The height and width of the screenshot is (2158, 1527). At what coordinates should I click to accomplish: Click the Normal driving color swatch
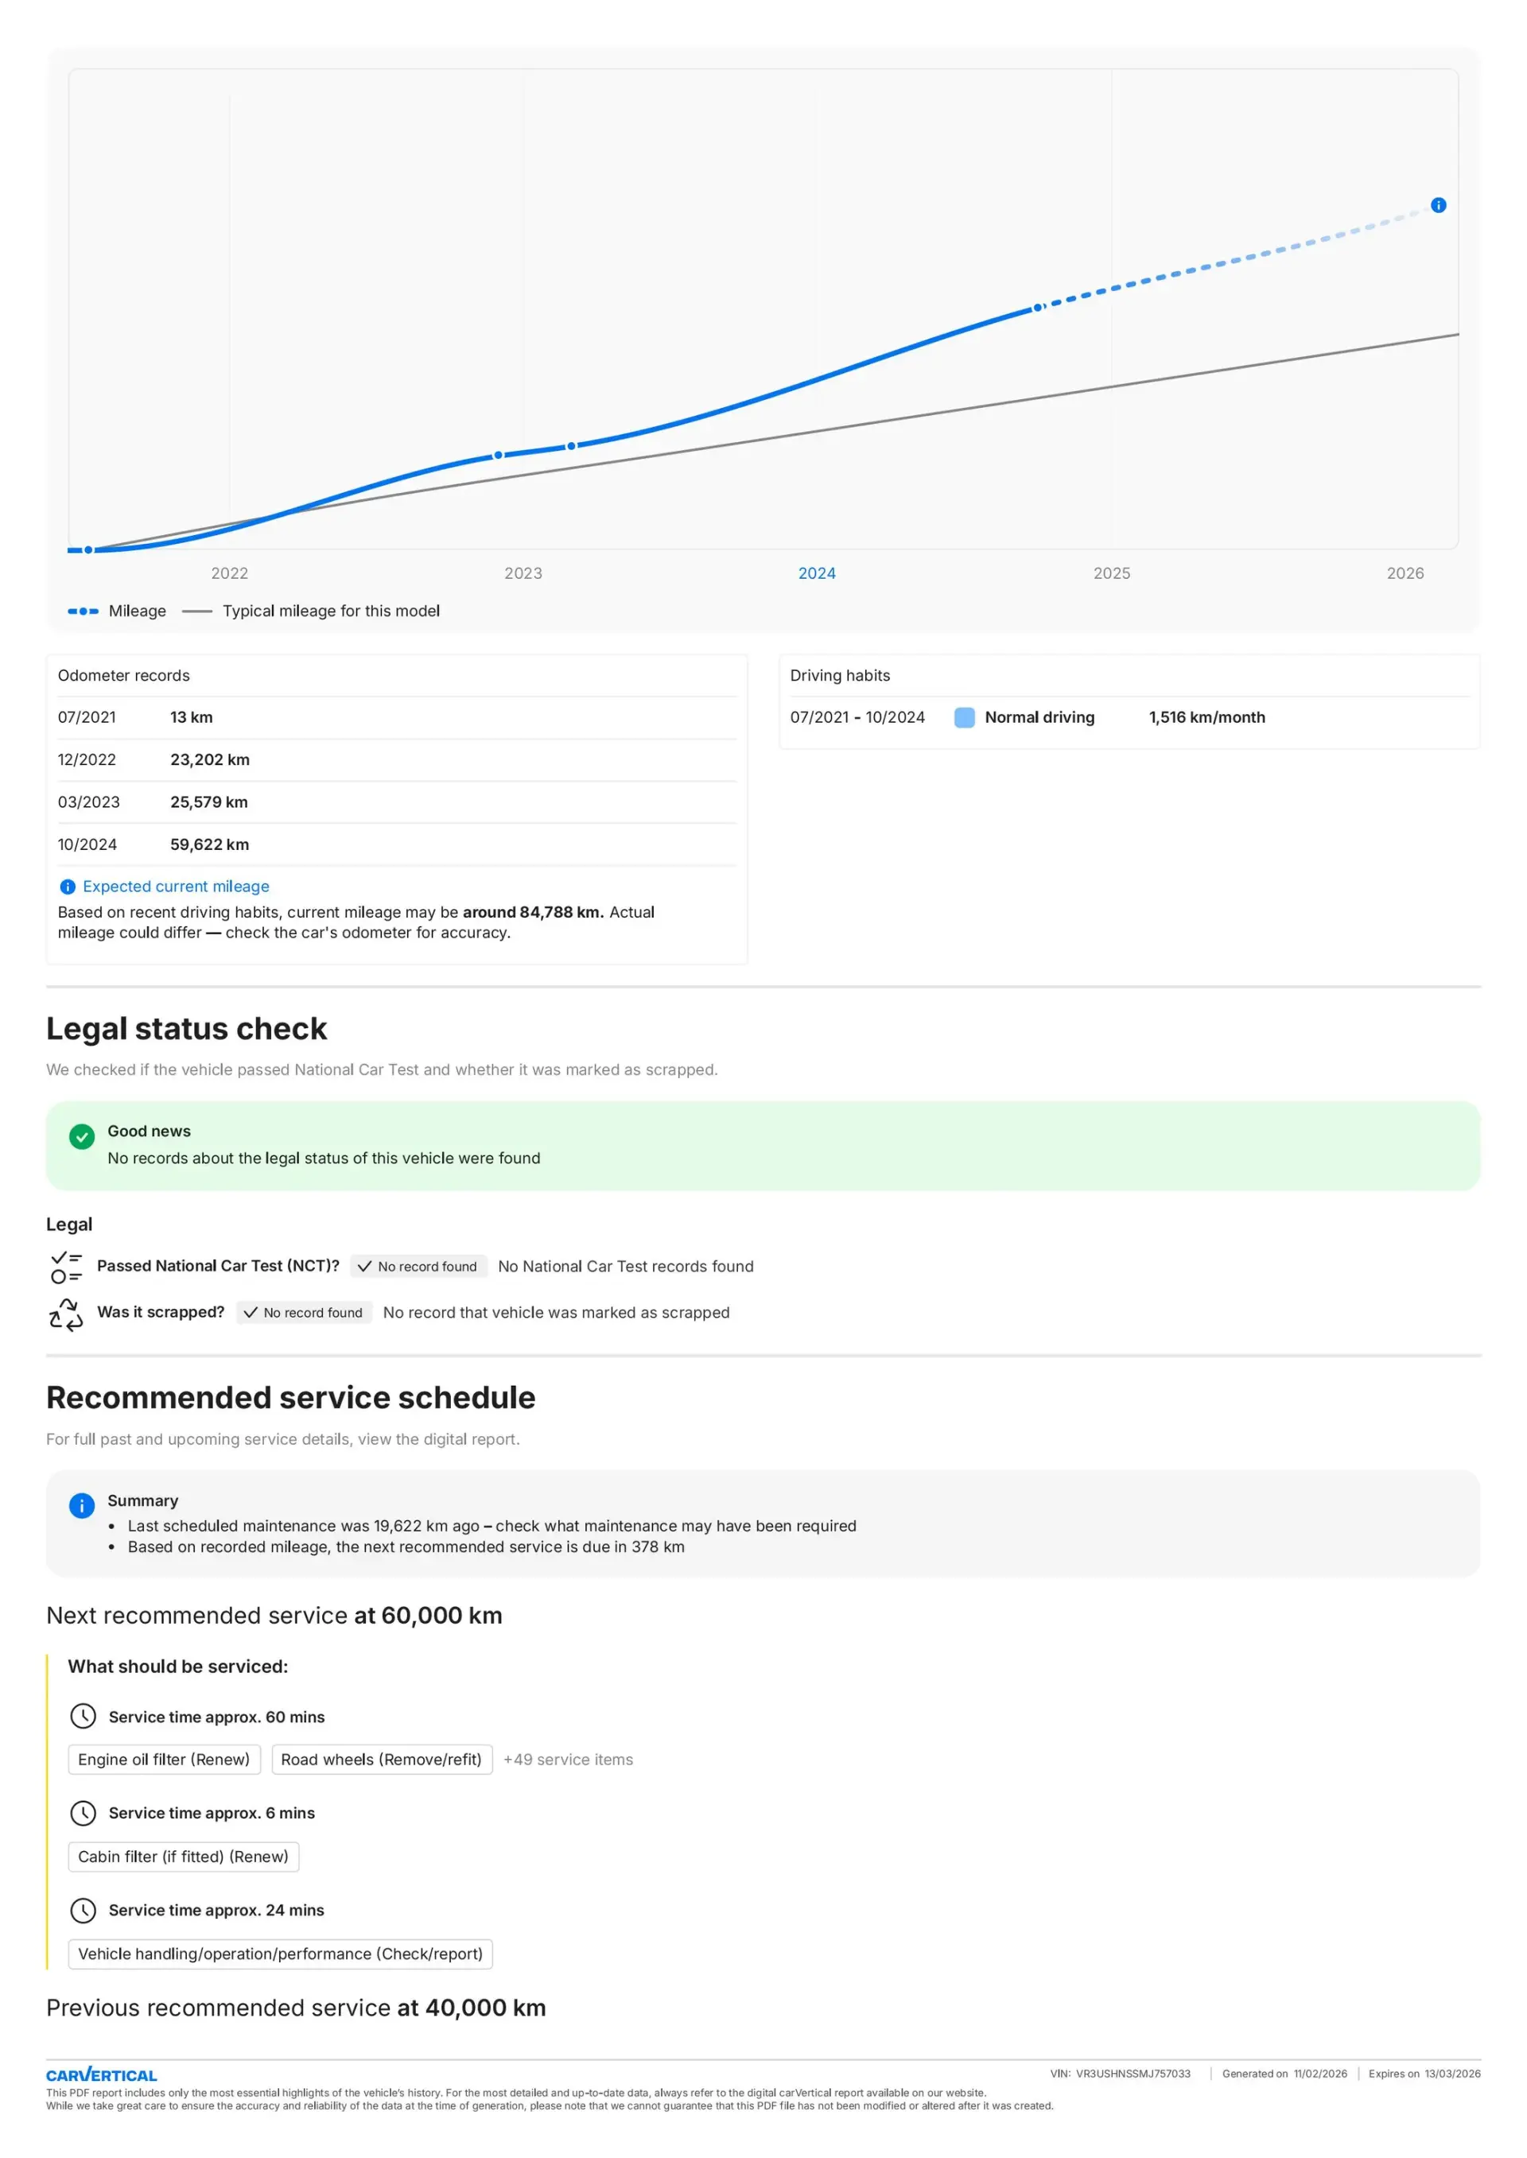click(x=964, y=717)
